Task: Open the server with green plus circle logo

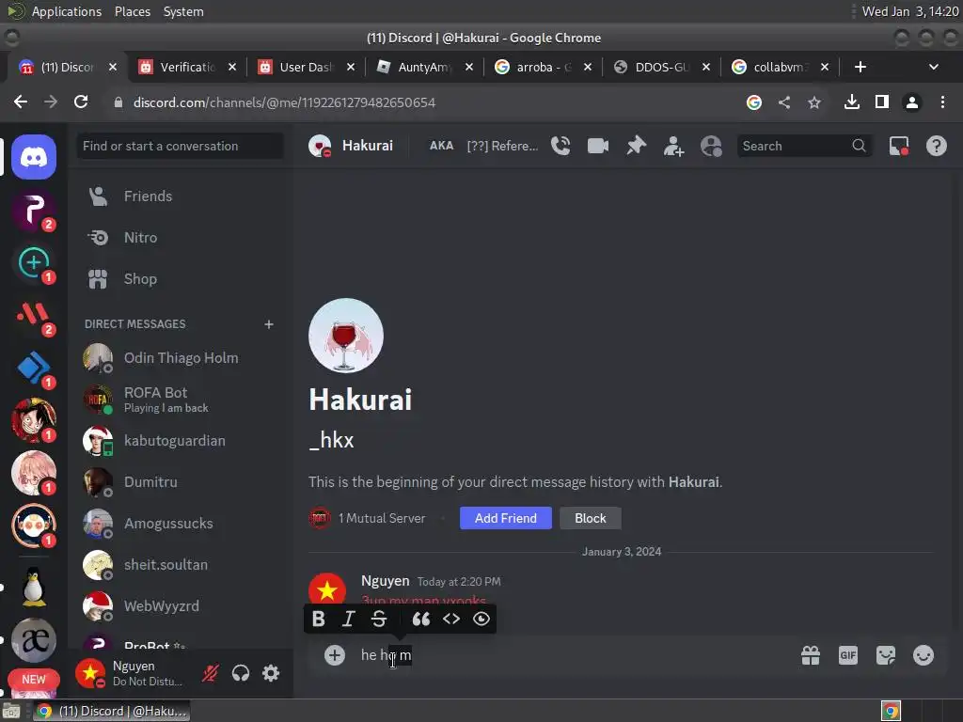Action: click(34, 263)
